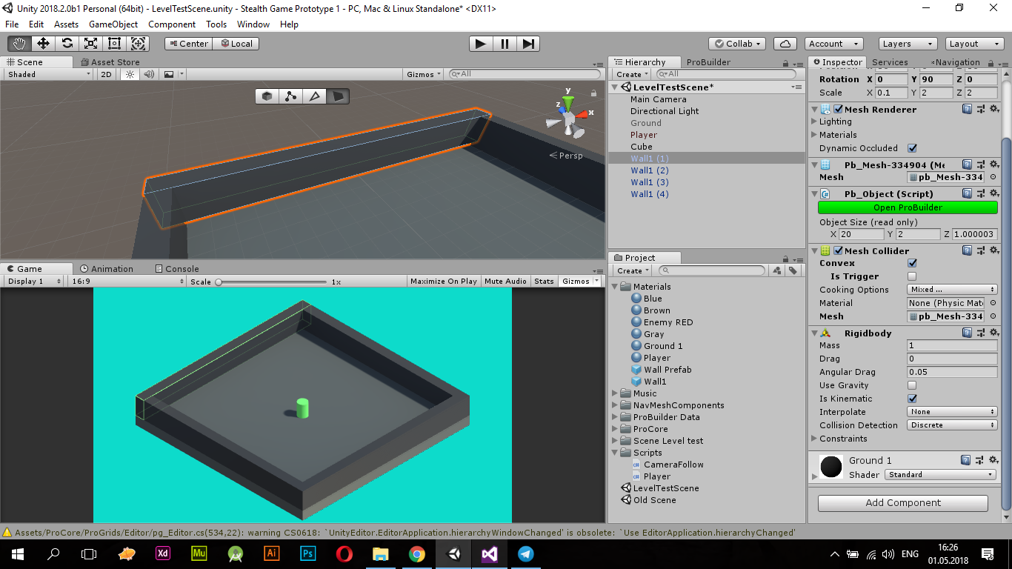
Task: Switch to the ProBuilder tab
Action: [708, 62]
